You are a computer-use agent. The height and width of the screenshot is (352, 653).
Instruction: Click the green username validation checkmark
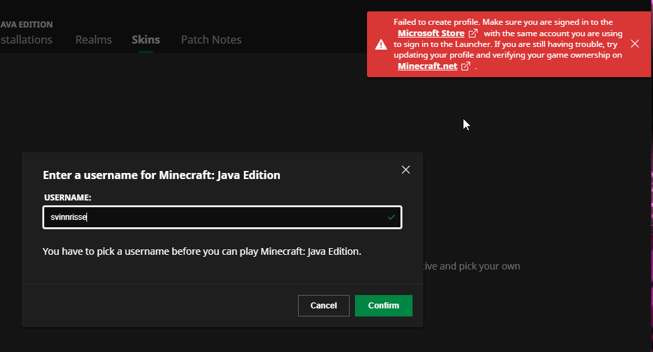tap(391, 217)
